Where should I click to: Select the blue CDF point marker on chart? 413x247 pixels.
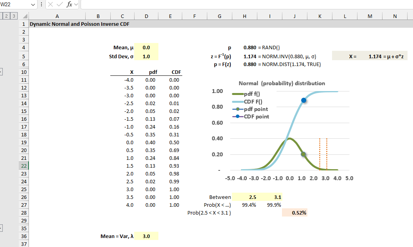[304, 100]
